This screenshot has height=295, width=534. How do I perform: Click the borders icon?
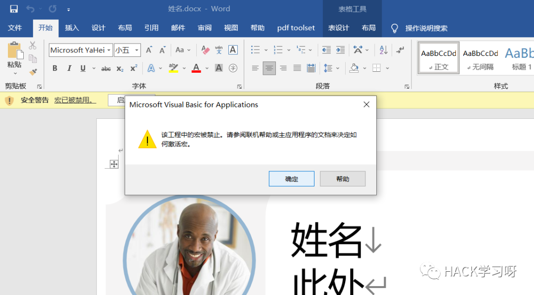(x=376, y=68)
